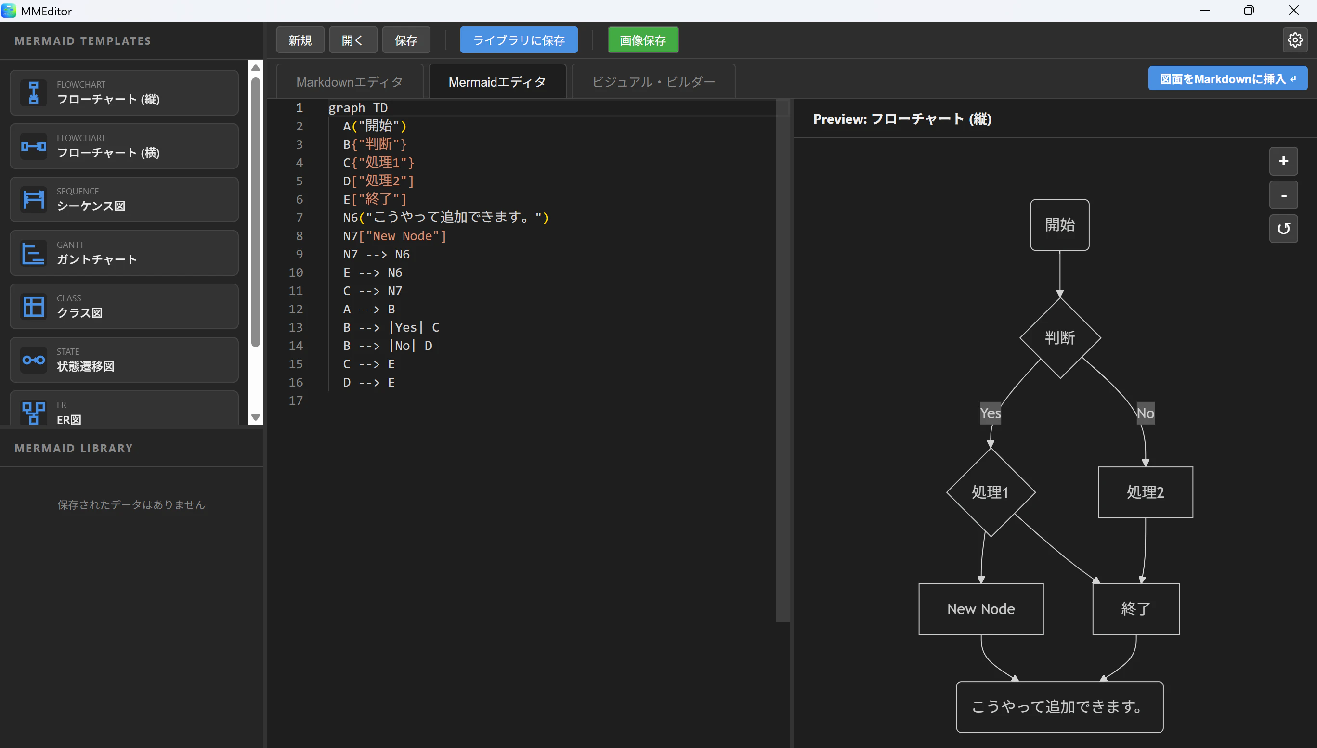
Task: Click code line 'graph TD'
Action: click(358, 108)
